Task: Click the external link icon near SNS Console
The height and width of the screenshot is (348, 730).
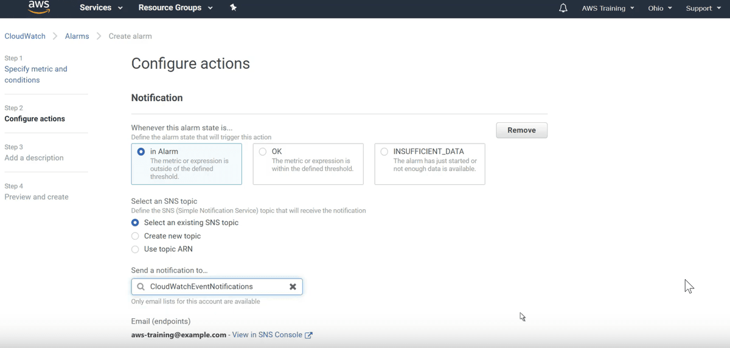Action: (309, 335)
